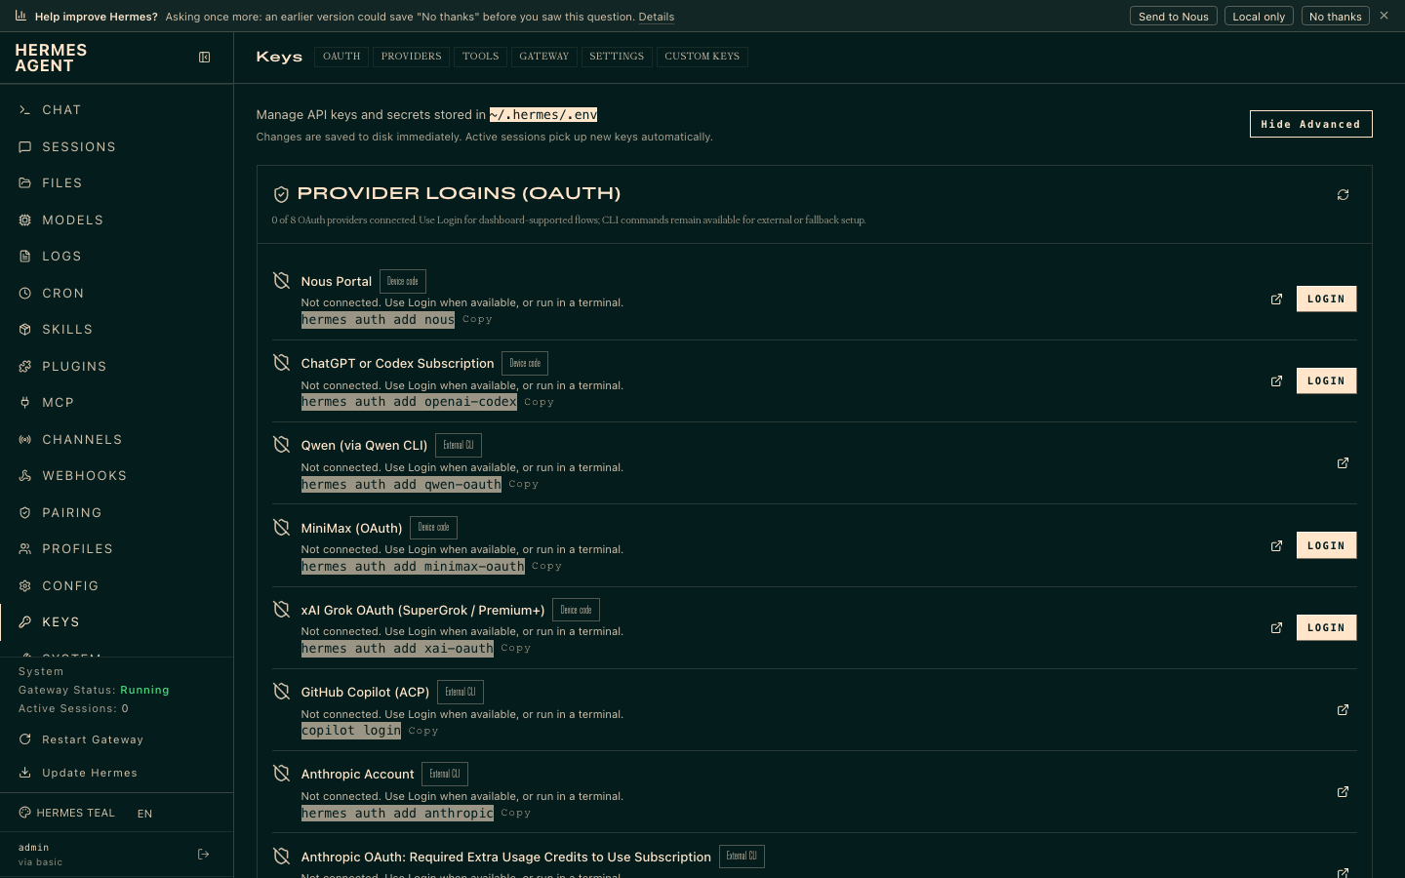1405x878 pixels.
Task: Open Anthropic Account external link icon
Action: 1343,792
